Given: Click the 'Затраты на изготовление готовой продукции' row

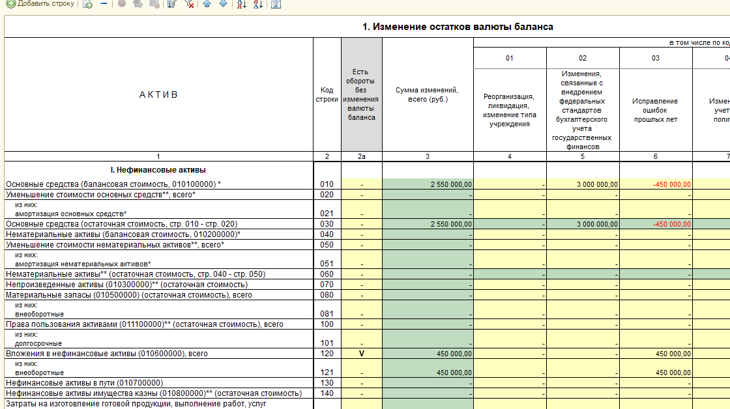Looking at the screenshot, I should click(159, 404).
